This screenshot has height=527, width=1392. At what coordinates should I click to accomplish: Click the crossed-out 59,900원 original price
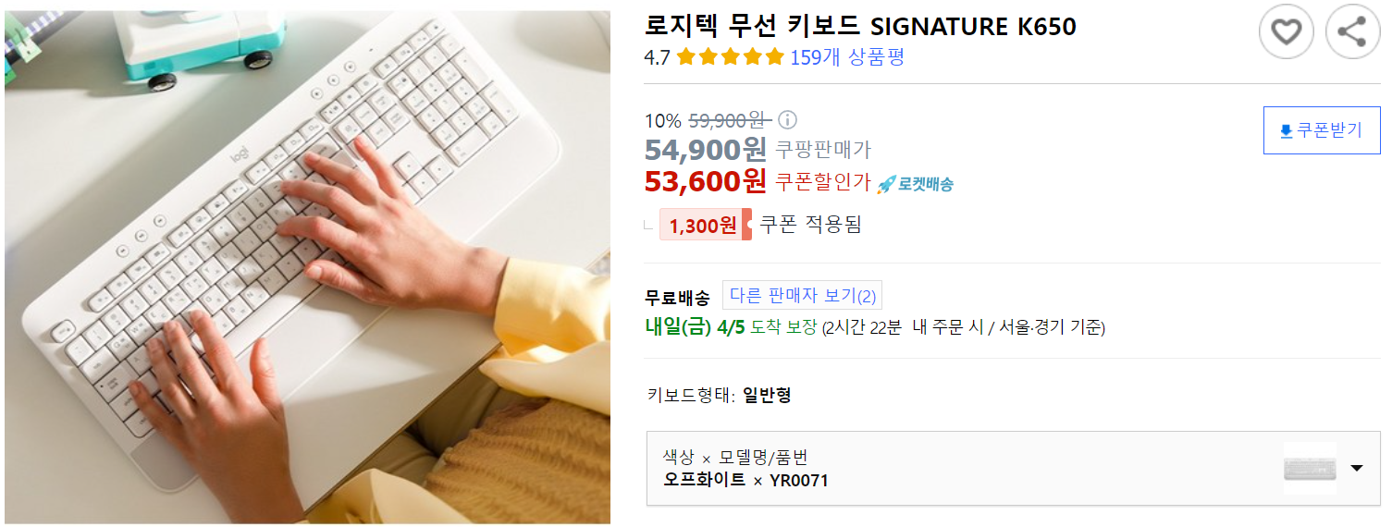tap(730, 120)
